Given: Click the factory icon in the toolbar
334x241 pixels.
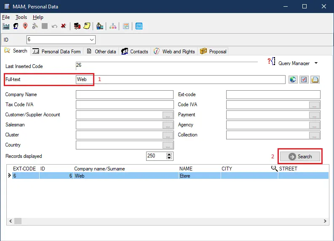Looking at the screenshot, I should [x=6, y=26].
